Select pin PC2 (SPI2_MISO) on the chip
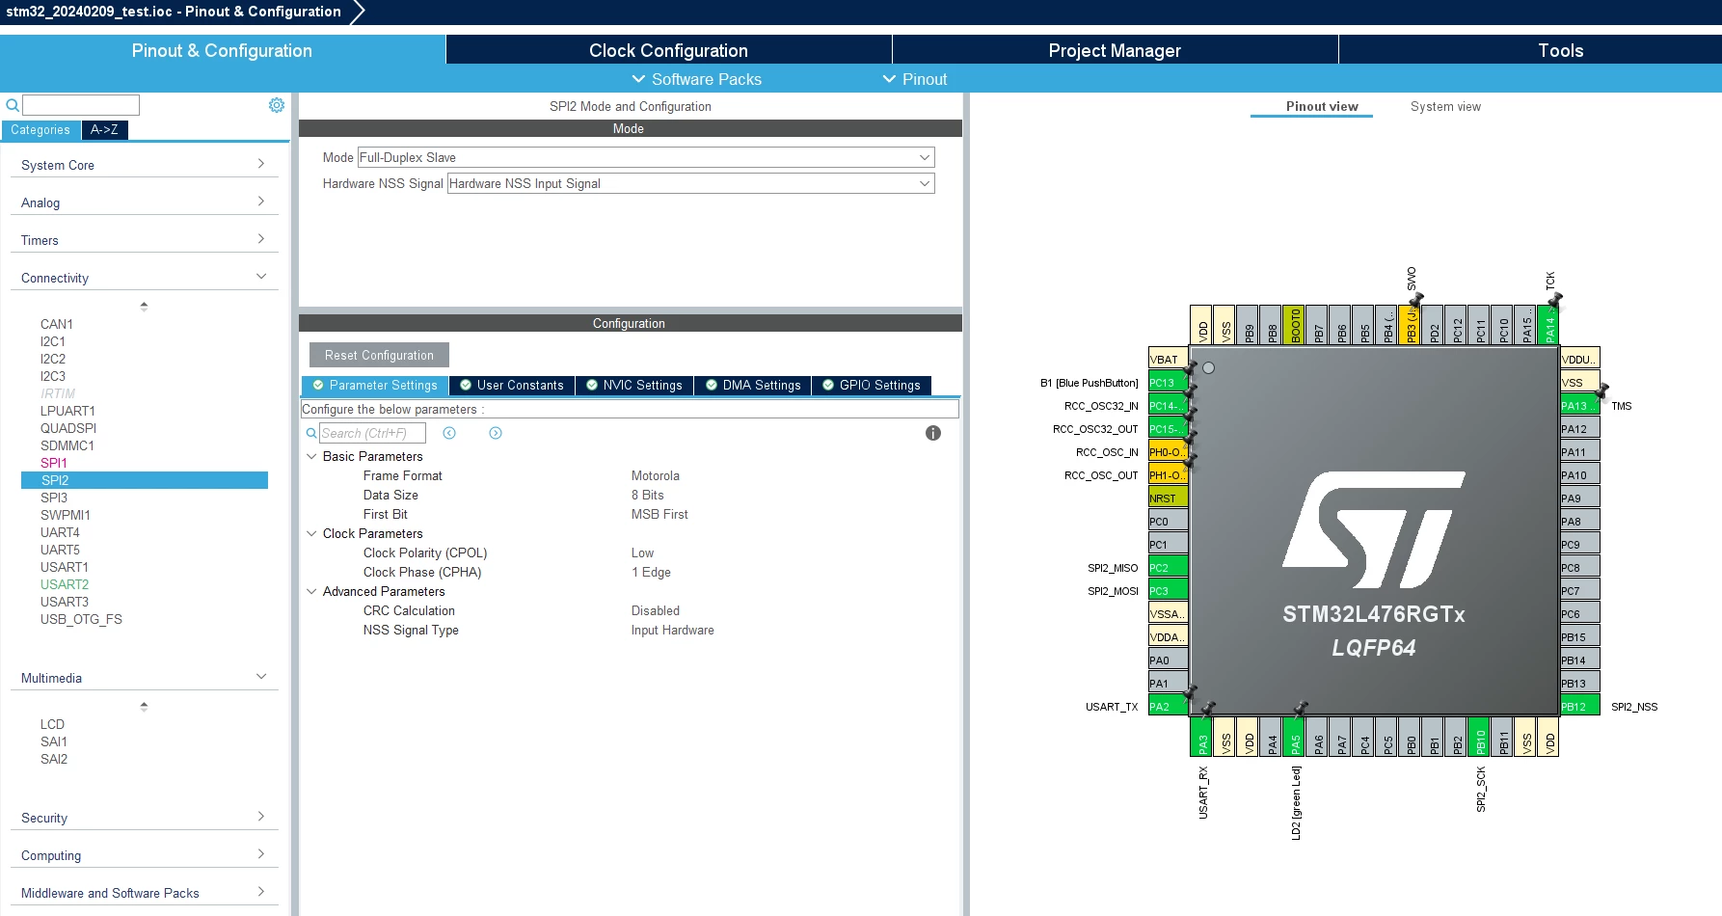Viewport: 1722px width, 916px height. tap(1168, 567)
